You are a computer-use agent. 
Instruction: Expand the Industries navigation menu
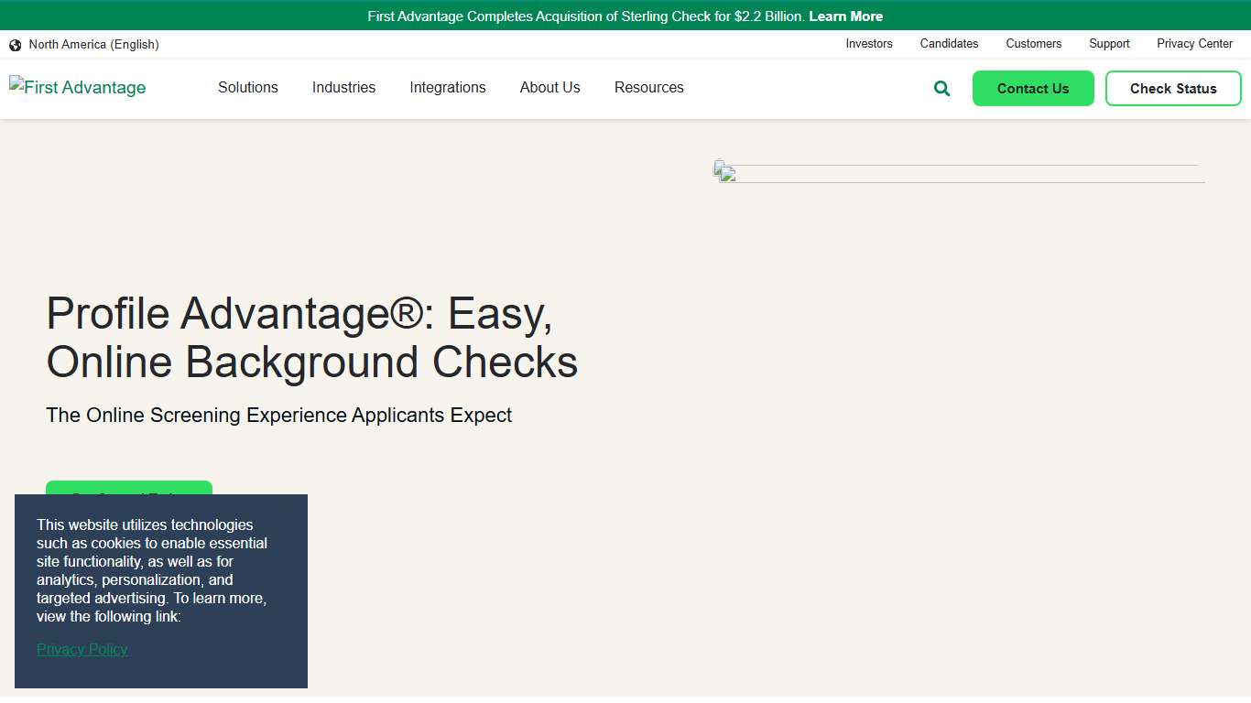pyautogui.click(x=343, y=88)
